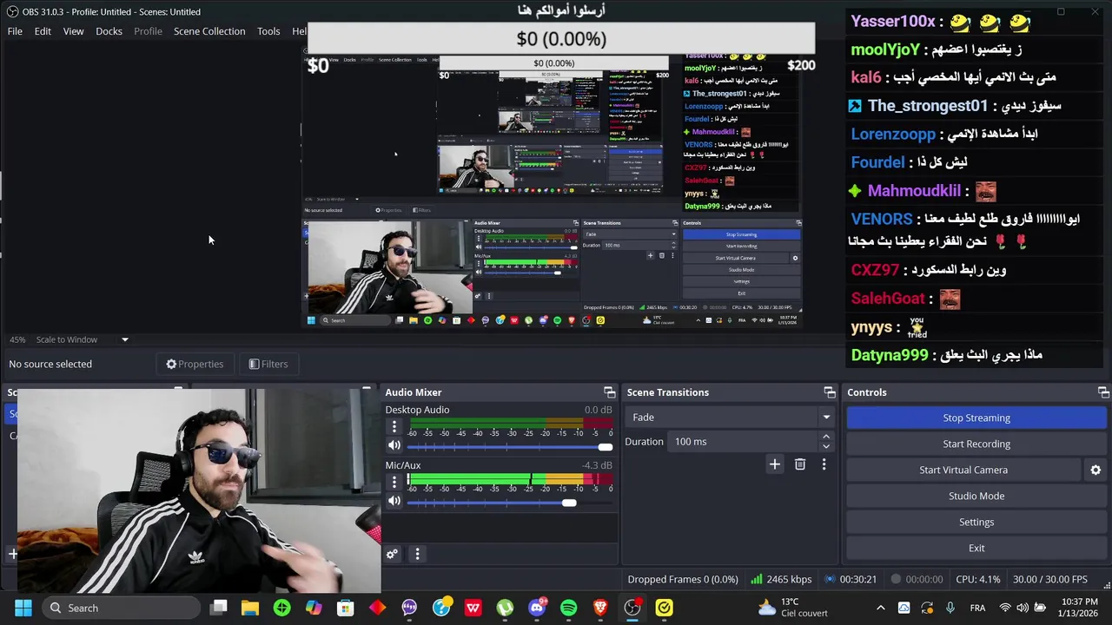Click the Properties gear button
The height and width of the screenshot is (625, 1112).
(195, 364)
